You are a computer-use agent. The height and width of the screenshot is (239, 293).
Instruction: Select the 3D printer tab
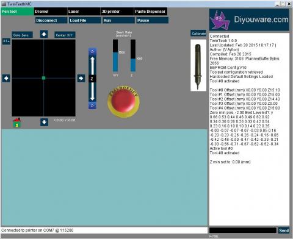pos(117,12)
